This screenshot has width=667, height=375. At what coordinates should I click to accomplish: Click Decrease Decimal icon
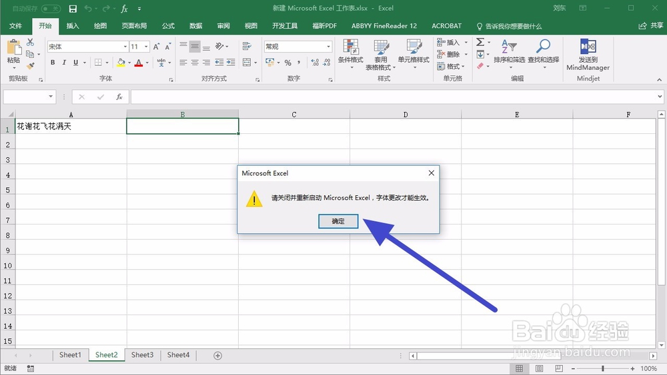pyautogui.click(x=327, y=63)
